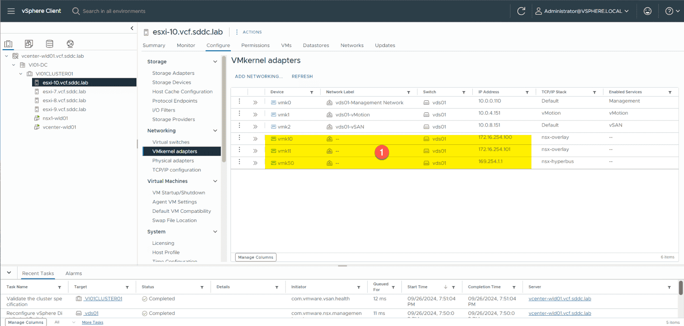Open the help question mark menu
684x326 pixels.
(x=672, y=11)
